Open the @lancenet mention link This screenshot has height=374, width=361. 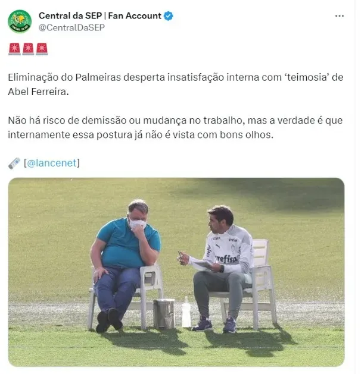[x=52, y=163]
